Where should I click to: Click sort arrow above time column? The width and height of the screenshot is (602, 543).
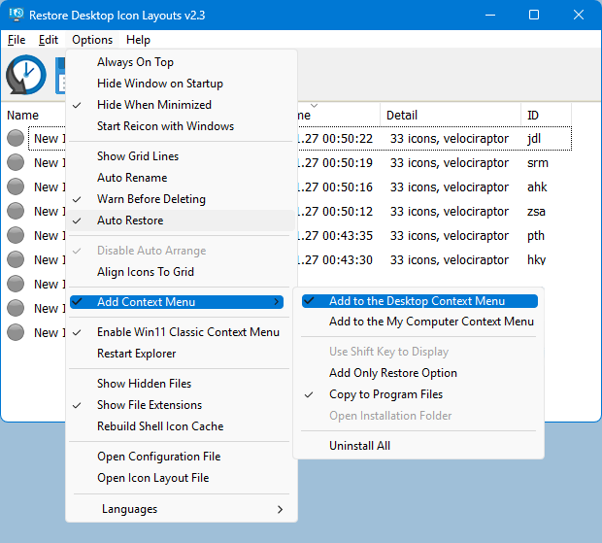(314, 105)
